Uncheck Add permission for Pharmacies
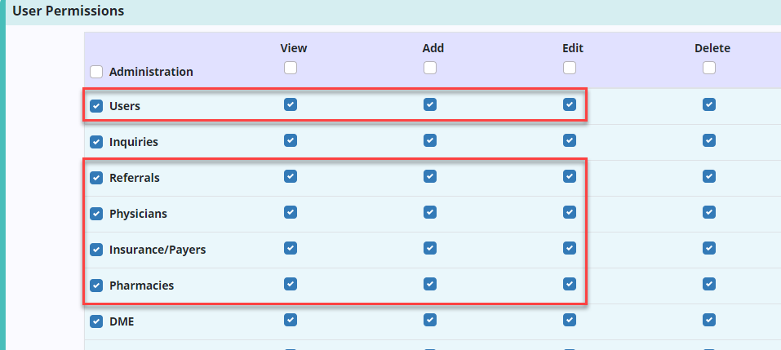This screenshot has width=781, height=350. pos(430,284)
